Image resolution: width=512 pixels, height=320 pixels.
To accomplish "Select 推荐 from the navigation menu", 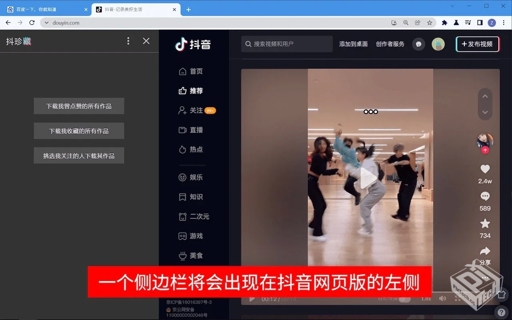I will coord(195,91).
